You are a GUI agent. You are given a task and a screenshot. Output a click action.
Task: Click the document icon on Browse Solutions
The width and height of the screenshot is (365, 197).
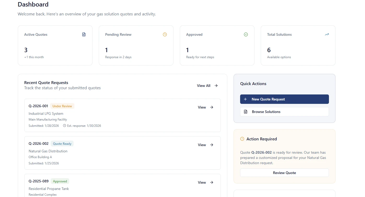tap(246, 112)
